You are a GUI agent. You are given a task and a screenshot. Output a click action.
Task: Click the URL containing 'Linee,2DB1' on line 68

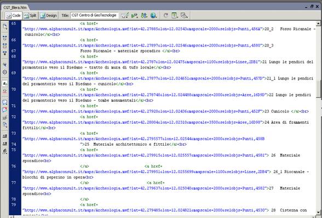tap(142, 62)
